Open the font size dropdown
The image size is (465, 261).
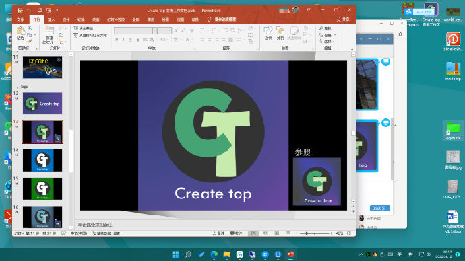(x=170, y=30)
